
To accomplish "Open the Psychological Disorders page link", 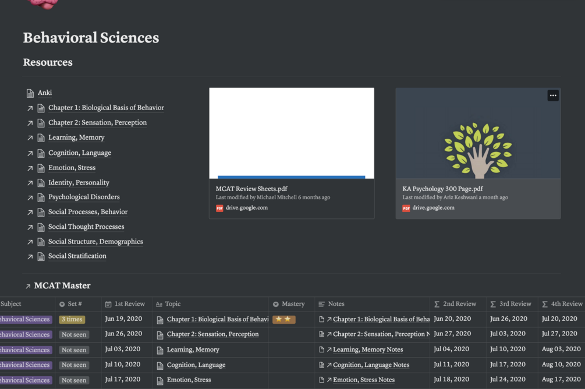I will [x=84, y=197].
